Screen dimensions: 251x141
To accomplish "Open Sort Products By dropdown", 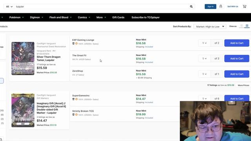I will click(x=210, y=27).
